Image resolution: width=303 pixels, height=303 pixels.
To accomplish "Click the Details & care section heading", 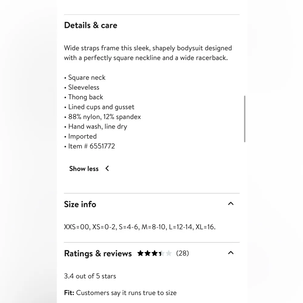I will point(91,25).
